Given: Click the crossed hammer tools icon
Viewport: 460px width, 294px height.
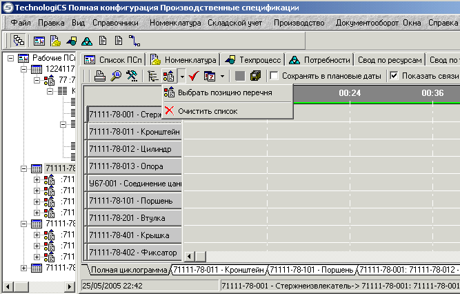Looking at the screenshot, I should pos(130,76).
